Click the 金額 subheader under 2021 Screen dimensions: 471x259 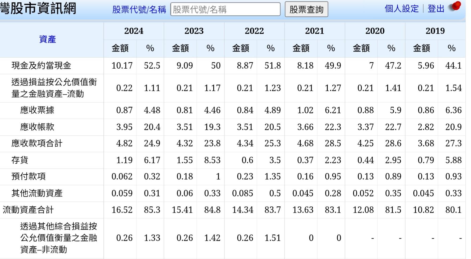pyautogui.click(x=301, y=48)
